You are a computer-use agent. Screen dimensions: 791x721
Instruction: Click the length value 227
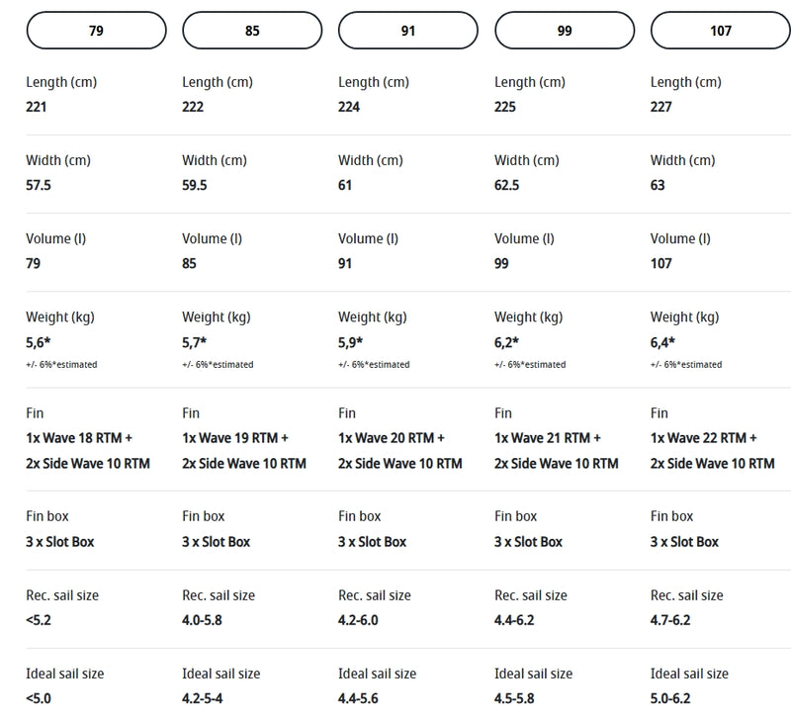click(x=661, y=107)
